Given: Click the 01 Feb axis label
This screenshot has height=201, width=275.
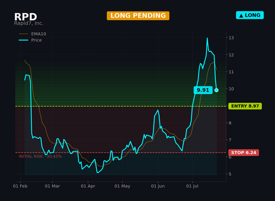Looking at the screenshot, I should 20,186.
